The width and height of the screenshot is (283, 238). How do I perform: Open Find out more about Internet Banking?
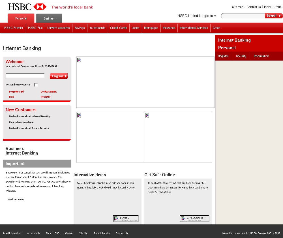point(30,116)
